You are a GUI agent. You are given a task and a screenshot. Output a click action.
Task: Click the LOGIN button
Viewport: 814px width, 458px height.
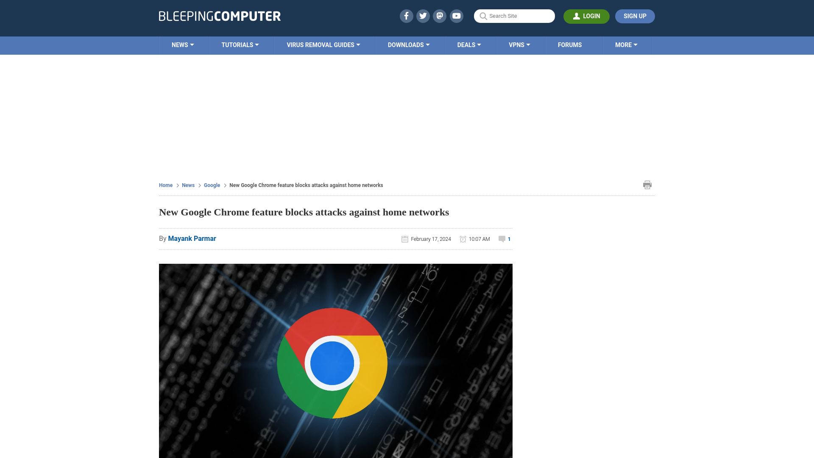[586, 16]
